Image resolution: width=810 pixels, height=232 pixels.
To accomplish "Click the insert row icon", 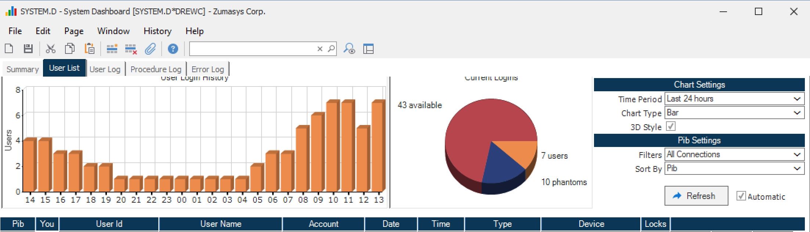I will [112, 49].
